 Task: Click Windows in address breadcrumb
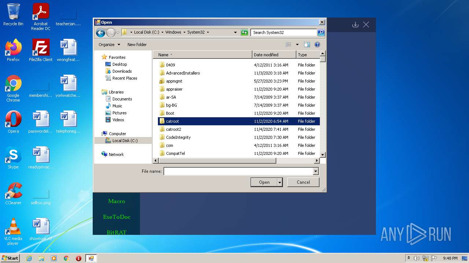pyautogui.click(x=173, y=32)
